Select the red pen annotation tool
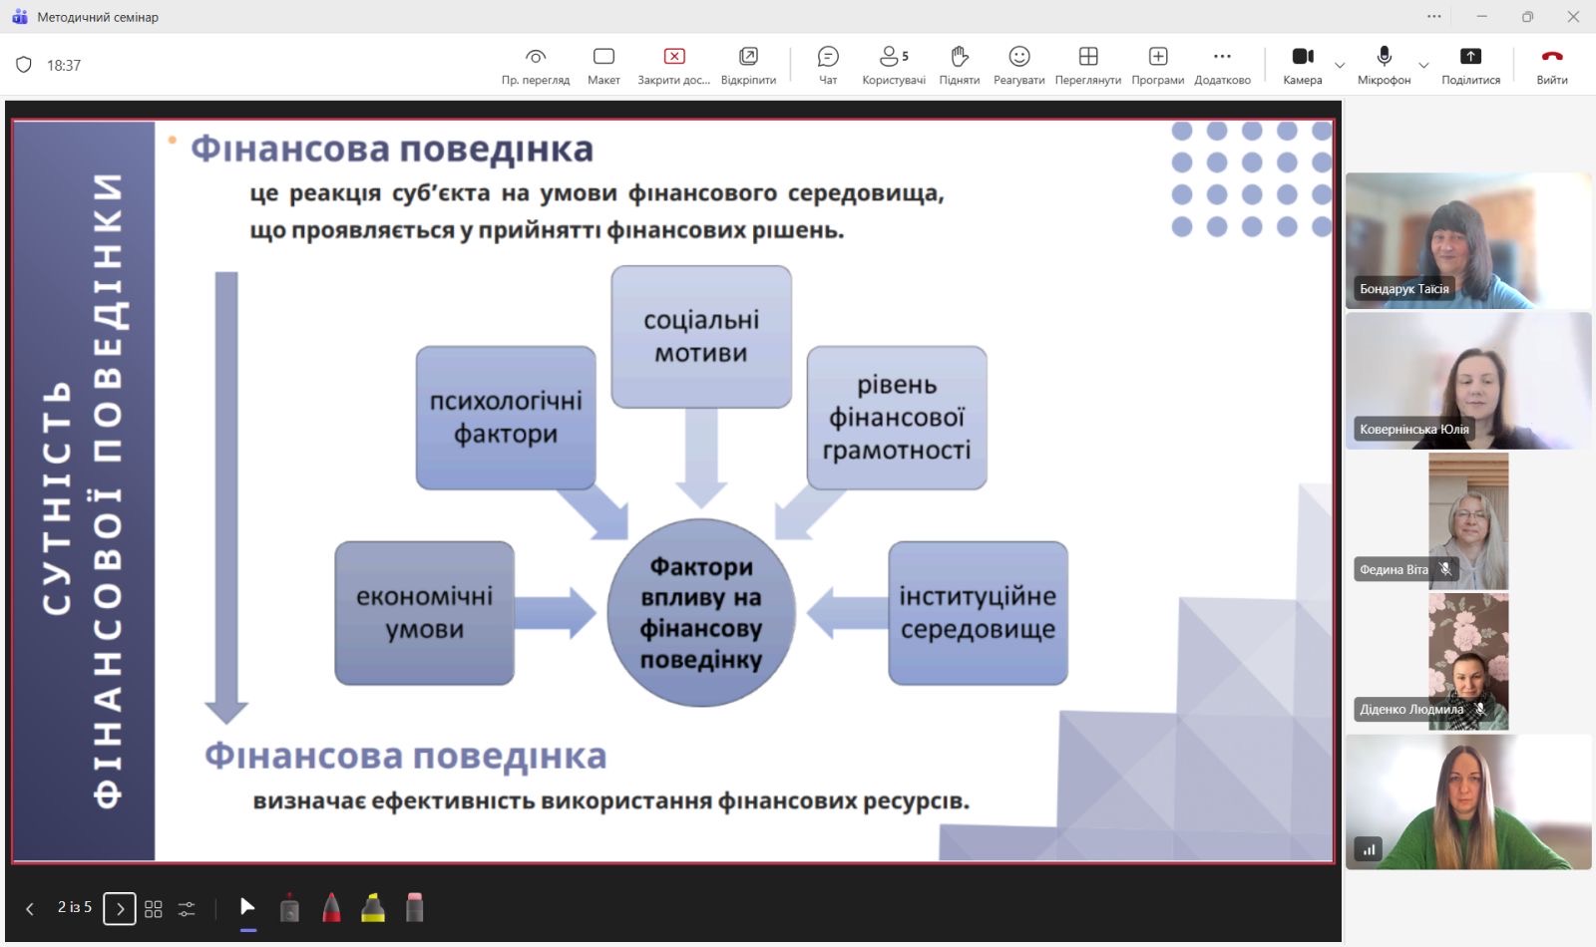The image size is (1596, 947). pyautogui.click(x=331, y=908)
